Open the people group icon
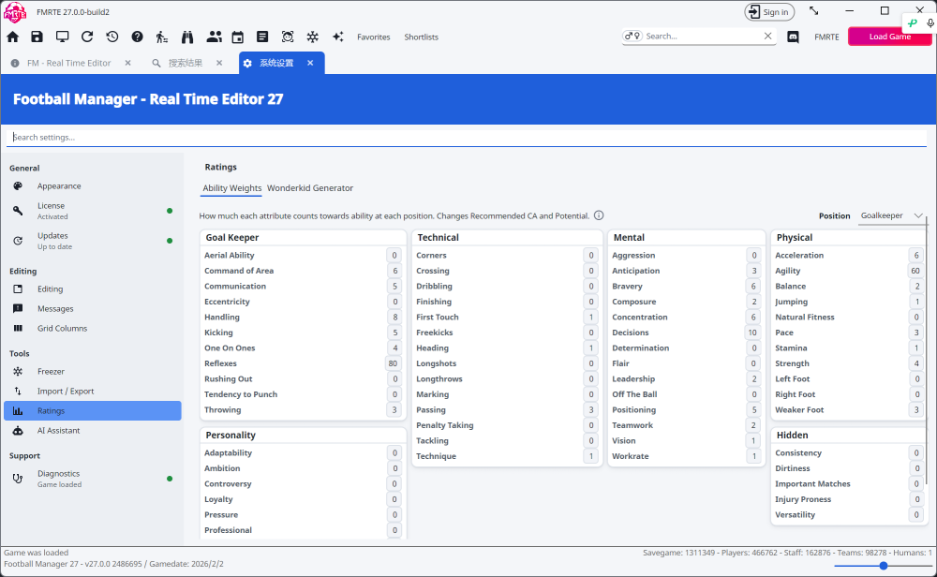The width and height of the screenshot is (937, 577). (x=214, y=37)
